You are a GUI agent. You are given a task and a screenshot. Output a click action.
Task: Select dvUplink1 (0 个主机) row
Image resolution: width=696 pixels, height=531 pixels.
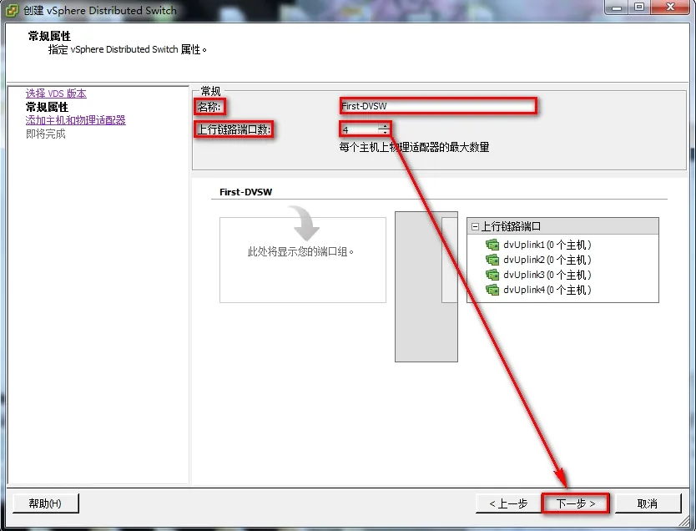[x=538, y=245]
